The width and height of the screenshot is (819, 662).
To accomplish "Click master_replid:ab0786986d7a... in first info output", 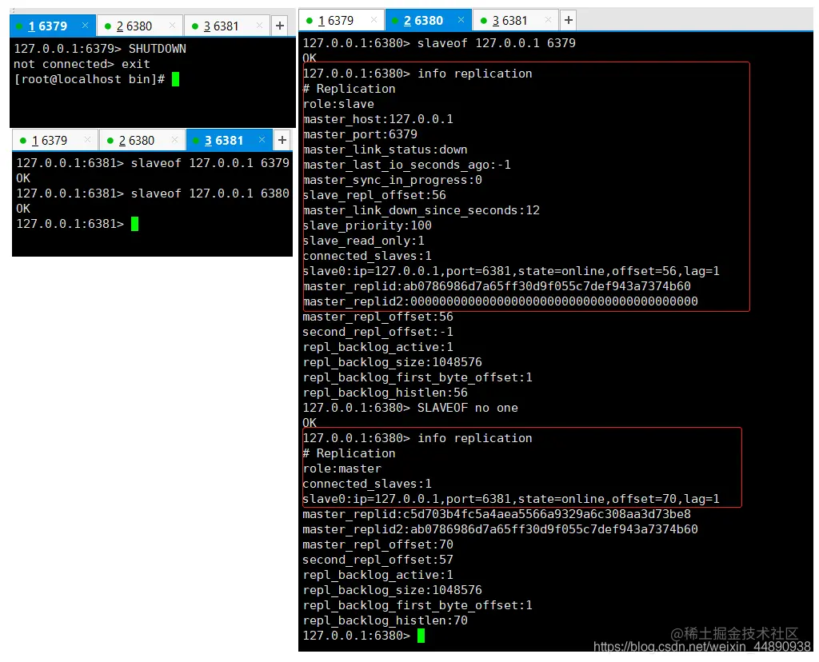I will [x=497, y=286].
